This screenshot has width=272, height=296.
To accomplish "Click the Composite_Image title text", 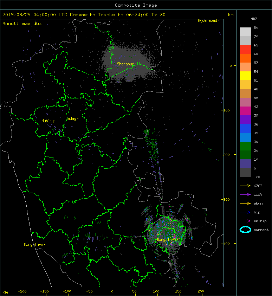I will pyautogui.click(x=136, y=5).
